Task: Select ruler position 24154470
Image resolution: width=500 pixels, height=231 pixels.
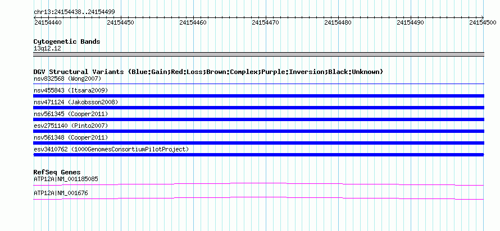Action: click(x=265, y=22)
